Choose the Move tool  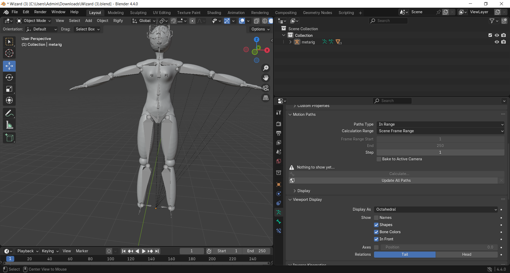point(9,66)
